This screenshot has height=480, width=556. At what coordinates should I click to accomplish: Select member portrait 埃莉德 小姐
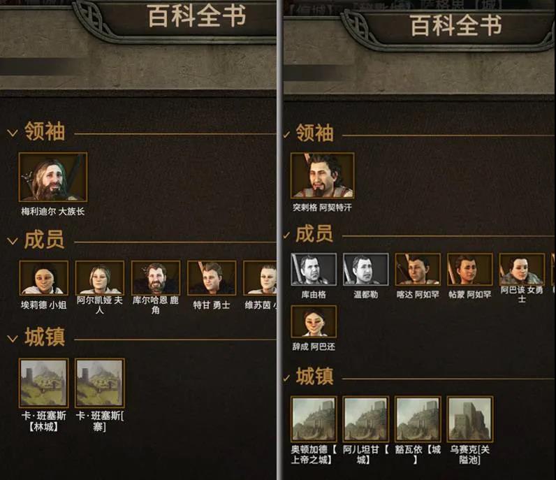pyautogui.click(x=43, y=278)
